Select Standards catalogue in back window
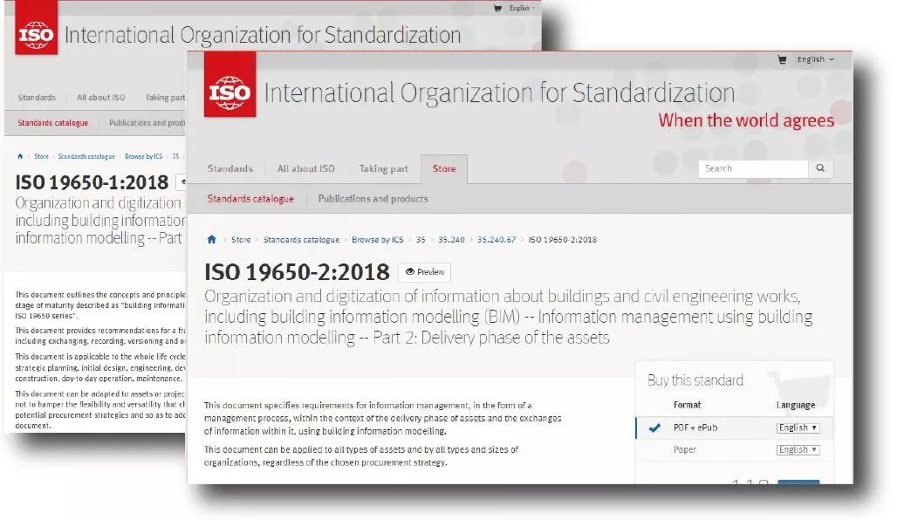Image resolution: width=904 pixels, height=520 pixels. coord(52,123)
